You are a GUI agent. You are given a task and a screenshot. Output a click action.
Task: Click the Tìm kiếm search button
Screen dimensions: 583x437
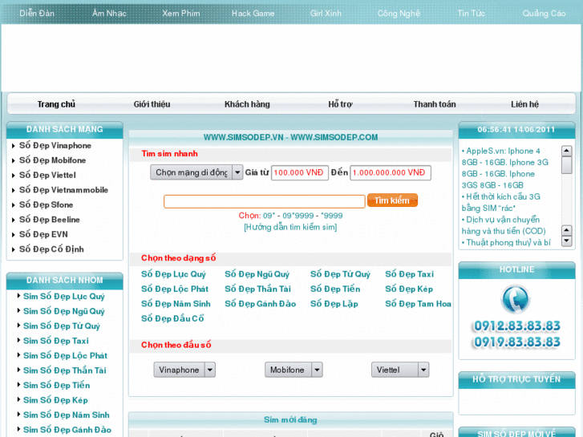tap(392, 200)
